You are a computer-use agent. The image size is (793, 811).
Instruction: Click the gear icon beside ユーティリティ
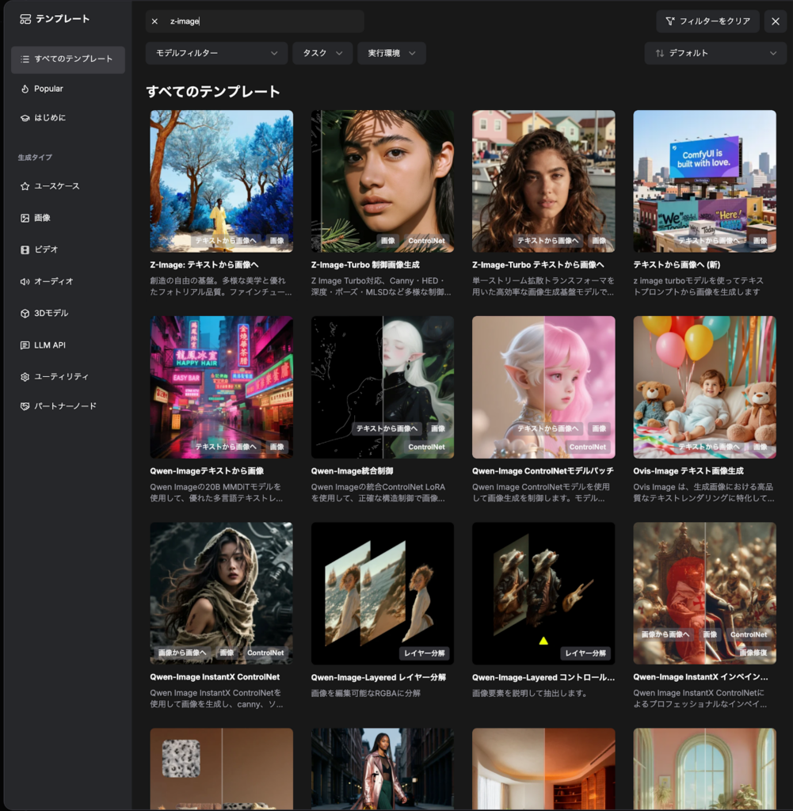point(25,376)
